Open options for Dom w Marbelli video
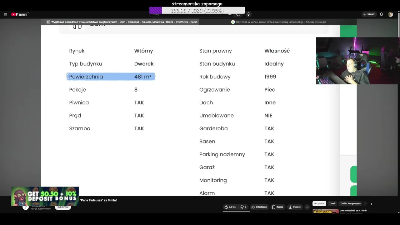This screenshot has height=225, width=400. pyautogui.click(x=374, y=211)
